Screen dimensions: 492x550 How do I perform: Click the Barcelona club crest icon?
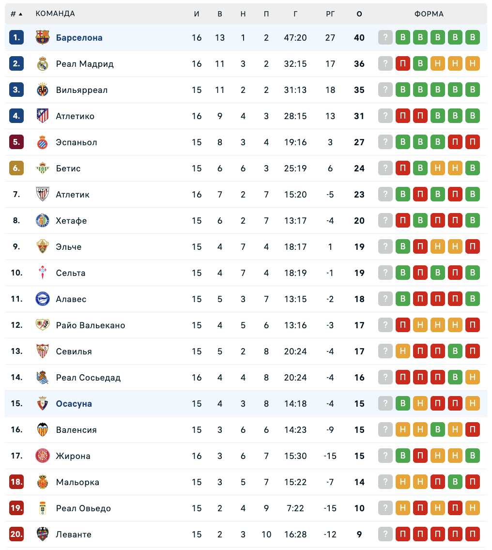pos(43,38)
